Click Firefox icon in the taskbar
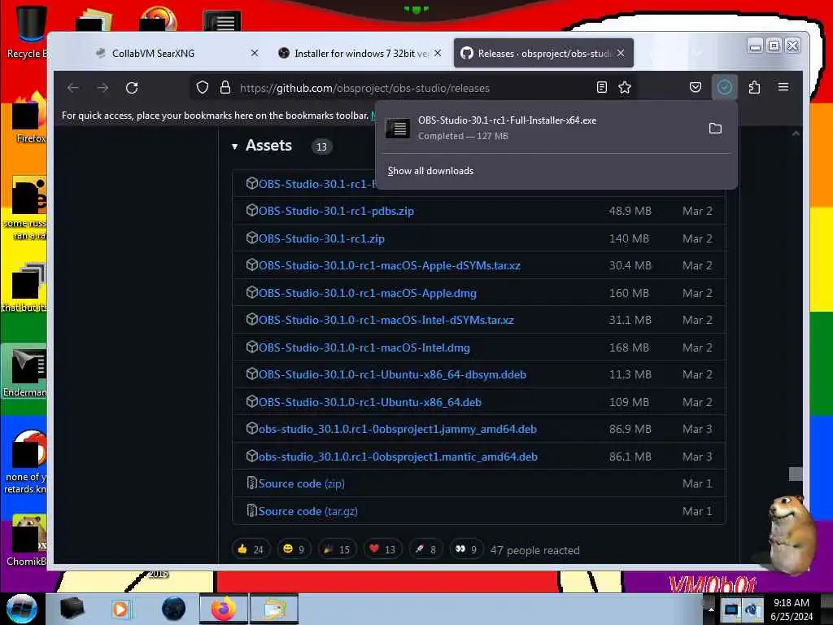Viewport: 833px width, 625px height. [x=223, y=609]
